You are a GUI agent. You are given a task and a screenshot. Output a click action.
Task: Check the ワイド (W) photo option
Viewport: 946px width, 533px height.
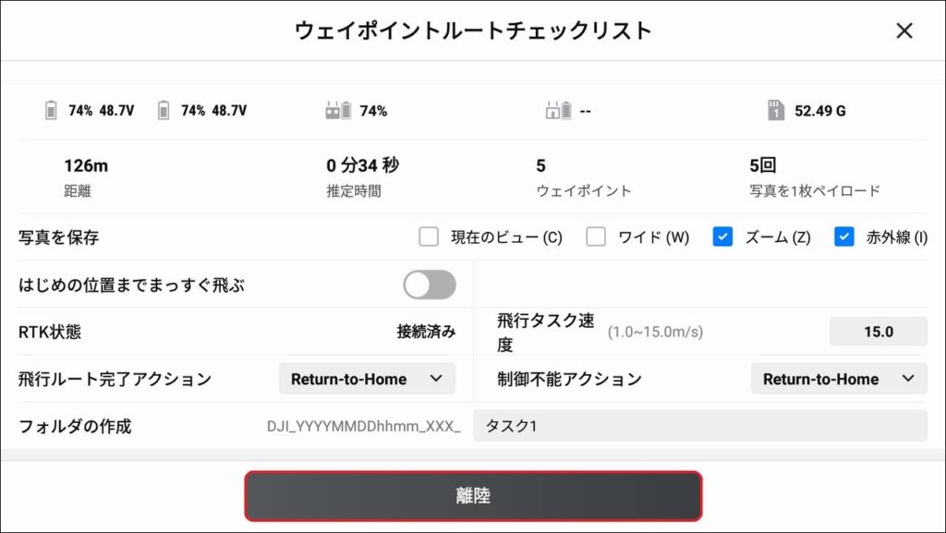coord(596,237)
